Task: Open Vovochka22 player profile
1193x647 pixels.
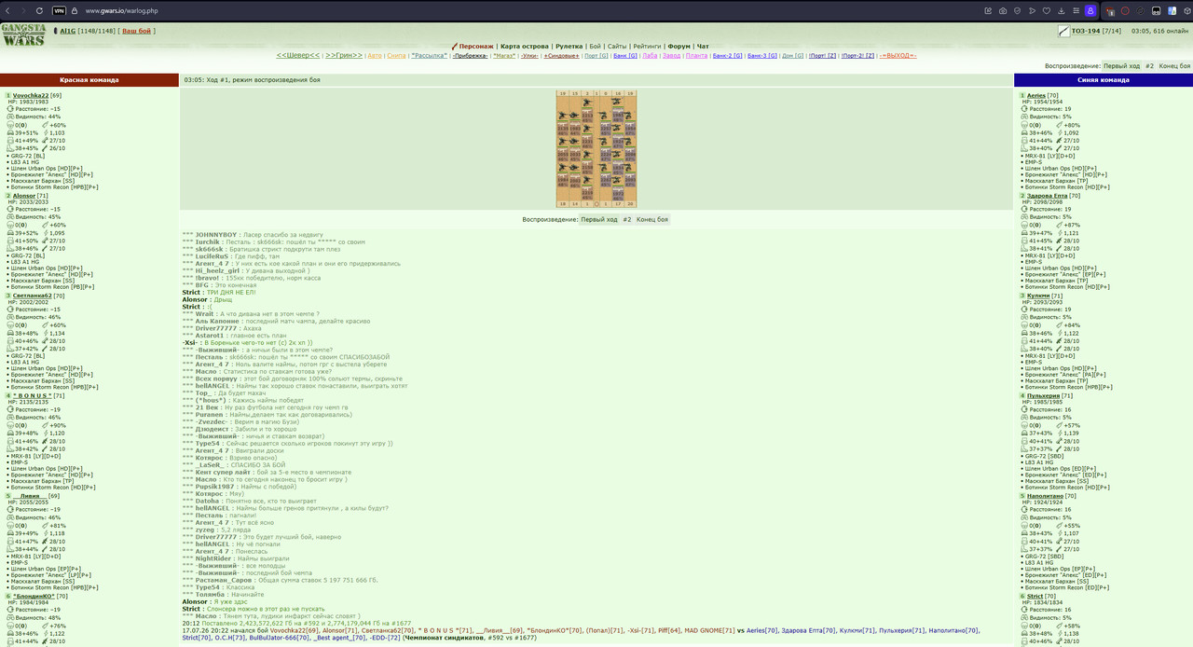Action: click(31, 95)
